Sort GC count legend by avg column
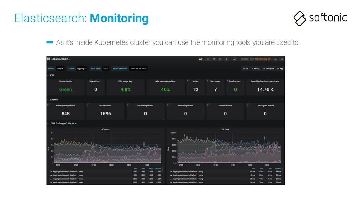Screen dimensions: 360x202 pyautogui.click(x=151, y=168)
